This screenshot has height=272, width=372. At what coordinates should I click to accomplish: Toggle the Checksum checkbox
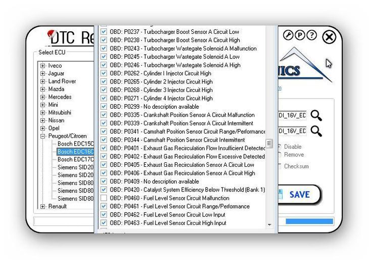tap(280, 166)
